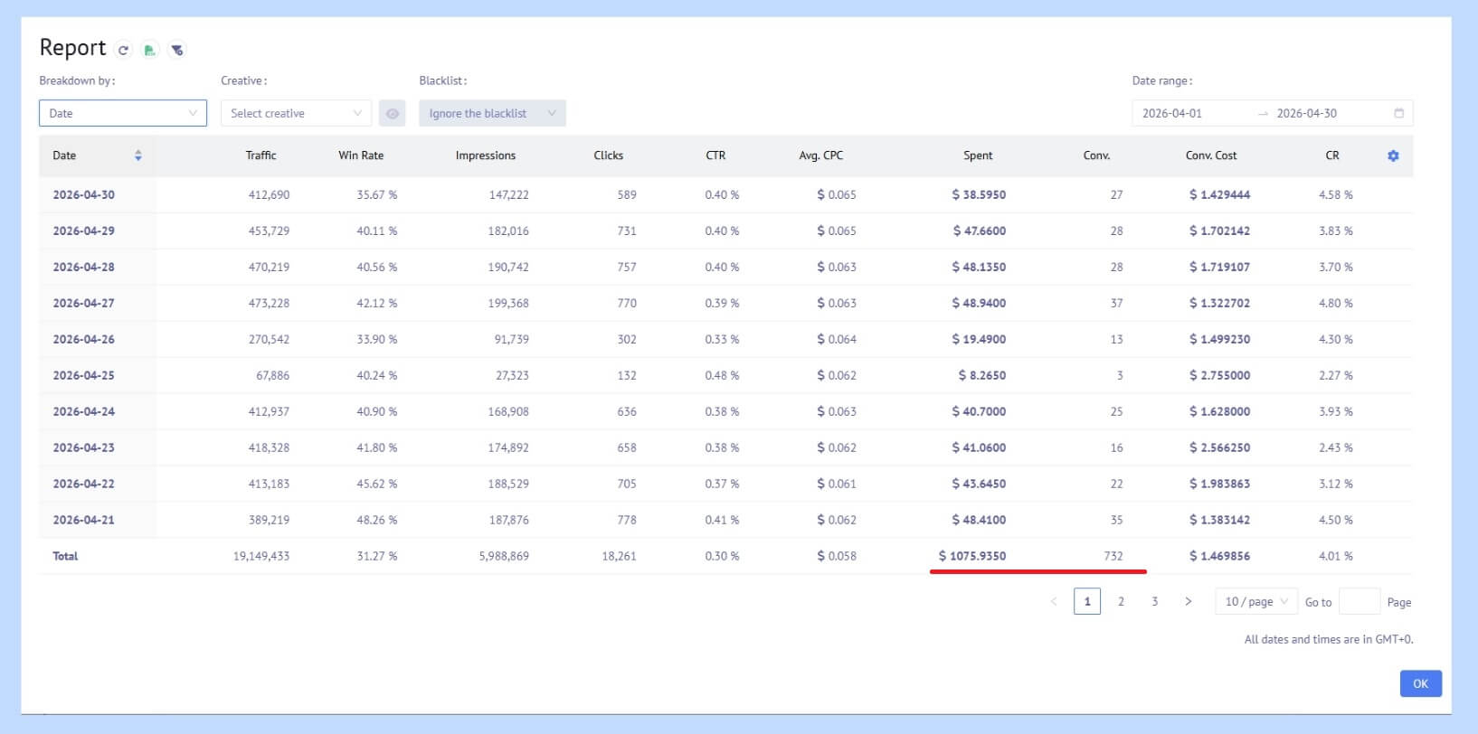Open the date range calendar icon

click(1398, 113)
